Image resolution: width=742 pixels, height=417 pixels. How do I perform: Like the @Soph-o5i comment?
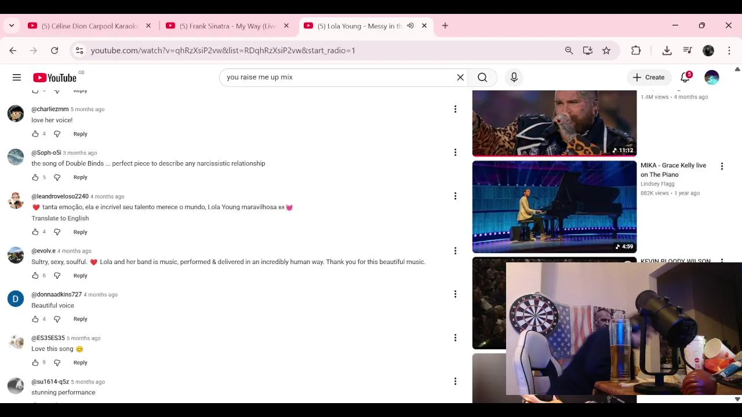(35, 177)
